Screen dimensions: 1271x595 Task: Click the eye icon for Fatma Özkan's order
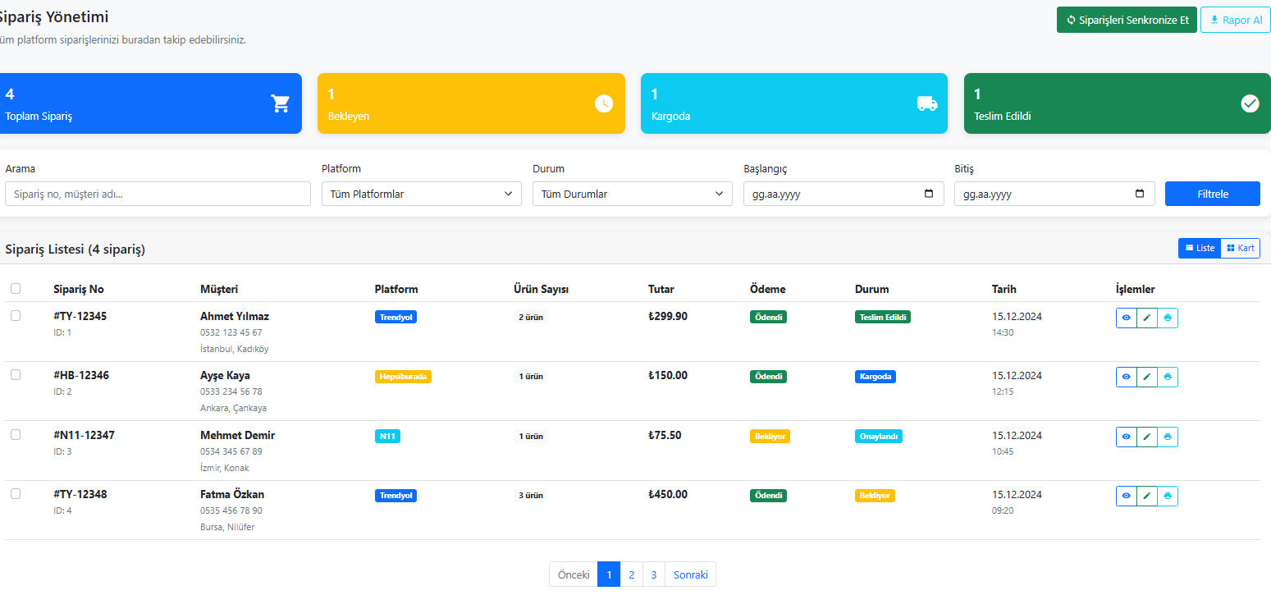[1126, 496]
